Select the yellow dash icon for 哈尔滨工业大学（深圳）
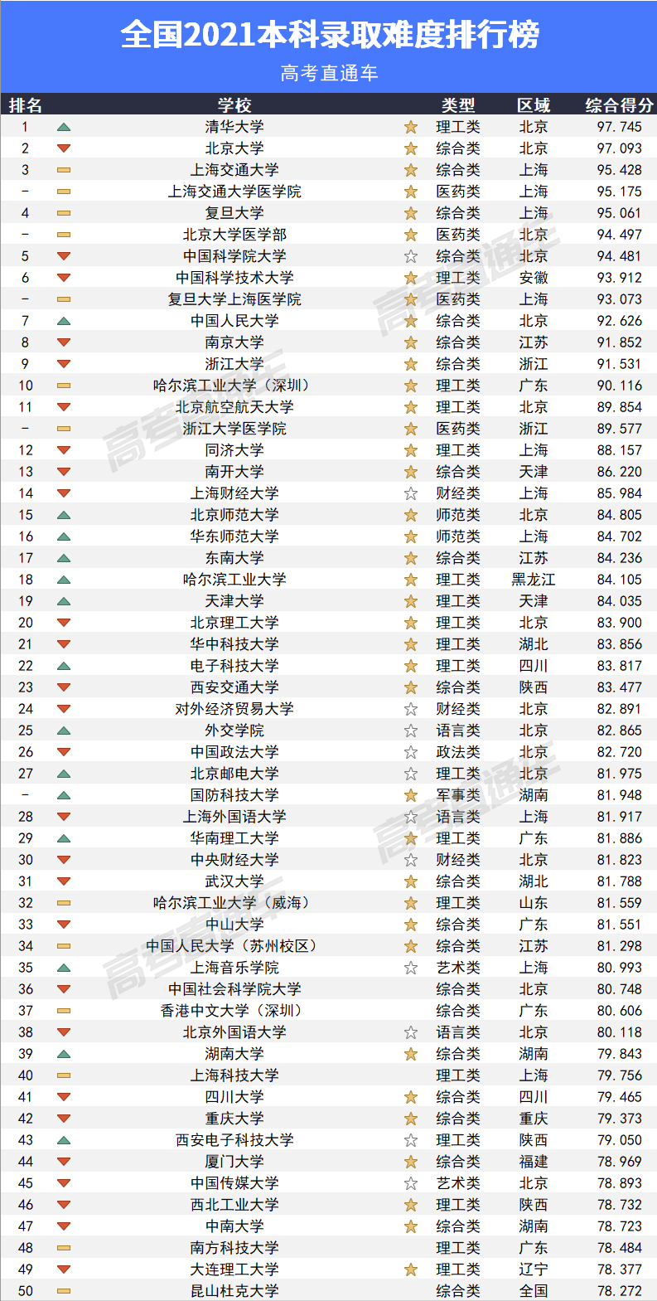657x1301 pixels. click(64, 386)
